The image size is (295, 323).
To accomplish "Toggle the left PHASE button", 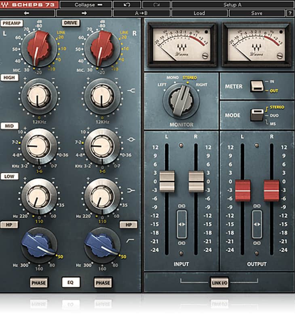I will pyautogui.click(x=38, y=283).
